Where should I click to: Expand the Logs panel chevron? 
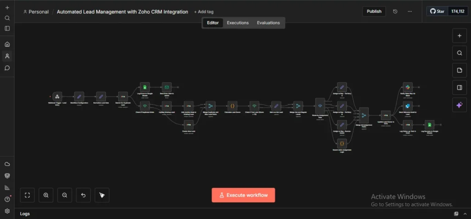pos(465,214)
